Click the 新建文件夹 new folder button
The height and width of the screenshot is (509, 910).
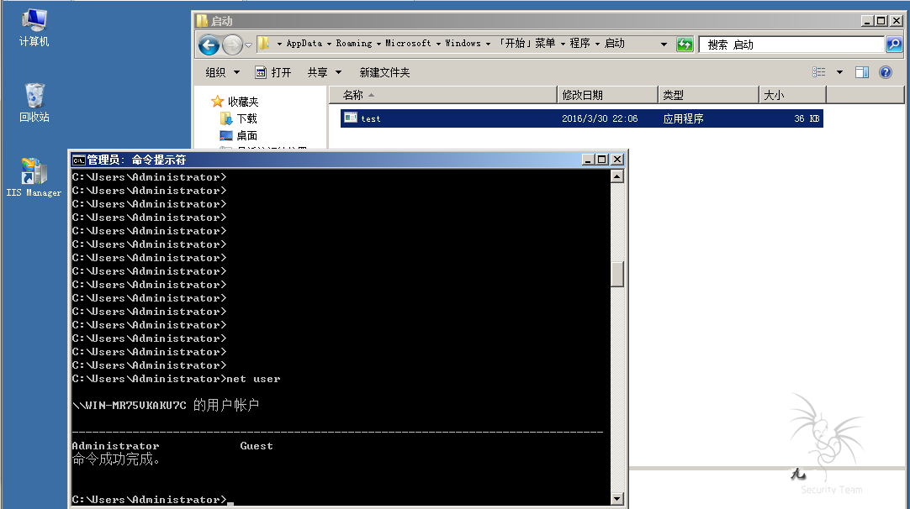(x=385, y=72)
